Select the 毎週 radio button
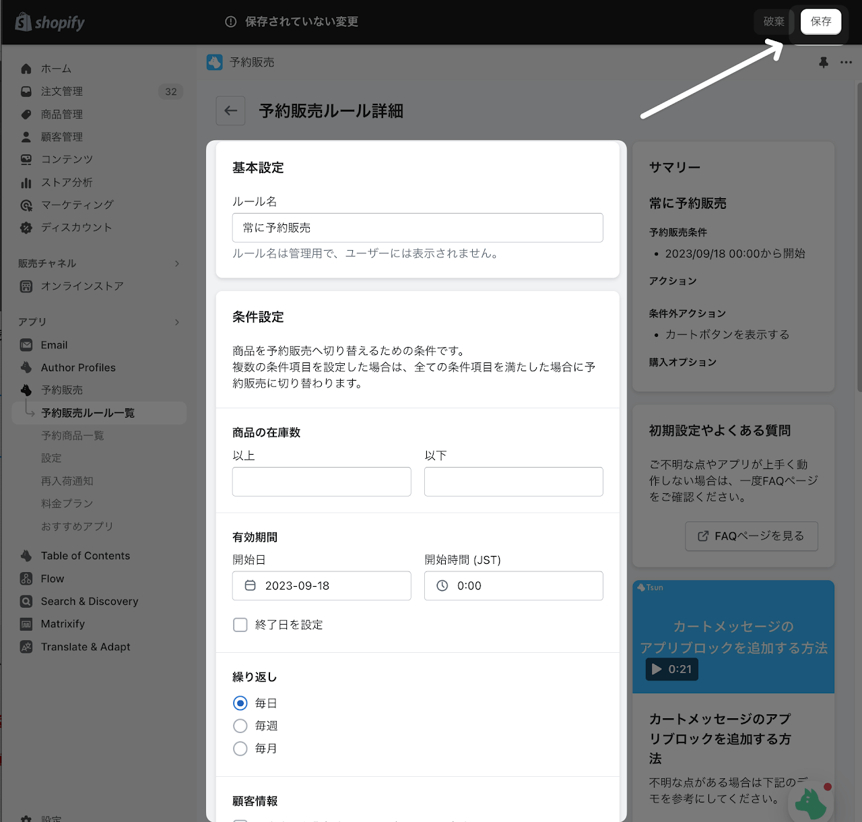Image resolution: width=862 pixels, height=822 pixels. 240,726
